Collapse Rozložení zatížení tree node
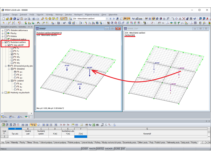This screenshot has height=158, width=211. (x=2, y=42)
